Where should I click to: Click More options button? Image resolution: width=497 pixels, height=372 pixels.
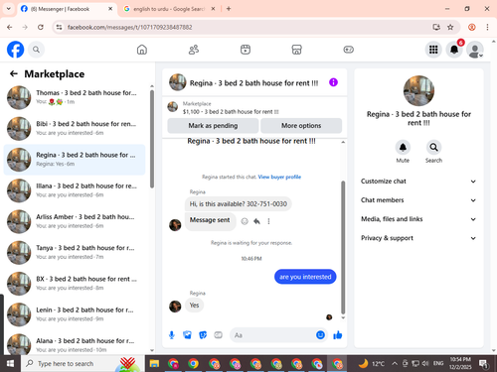tap(301, 126)
